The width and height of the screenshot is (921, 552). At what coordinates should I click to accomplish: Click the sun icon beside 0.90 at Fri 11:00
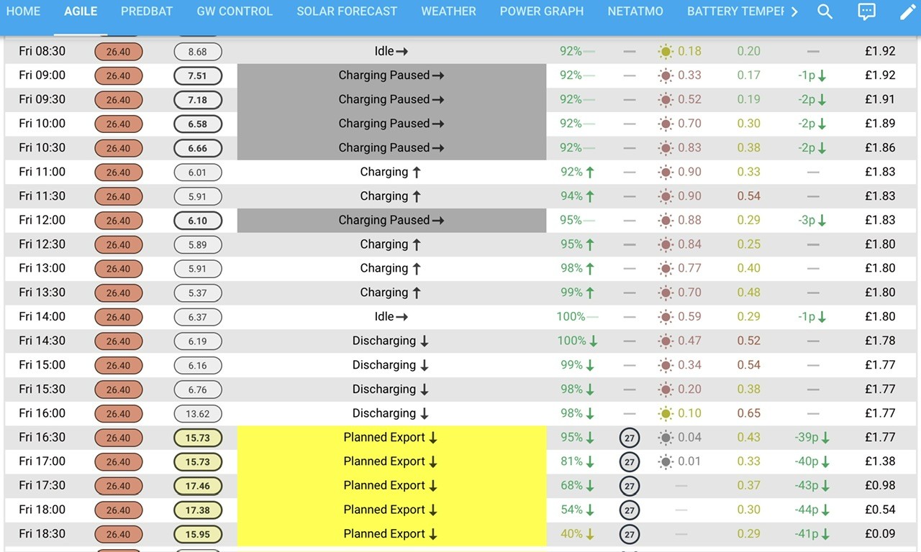pos(666,172)
